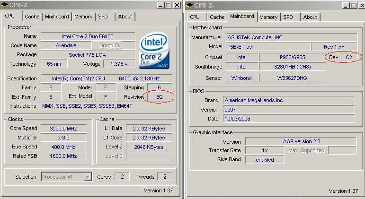365x199 pixels.
Task: Click the L1 Code value '2 x 32 KBytes'
Action: click(x=149, y=138)
